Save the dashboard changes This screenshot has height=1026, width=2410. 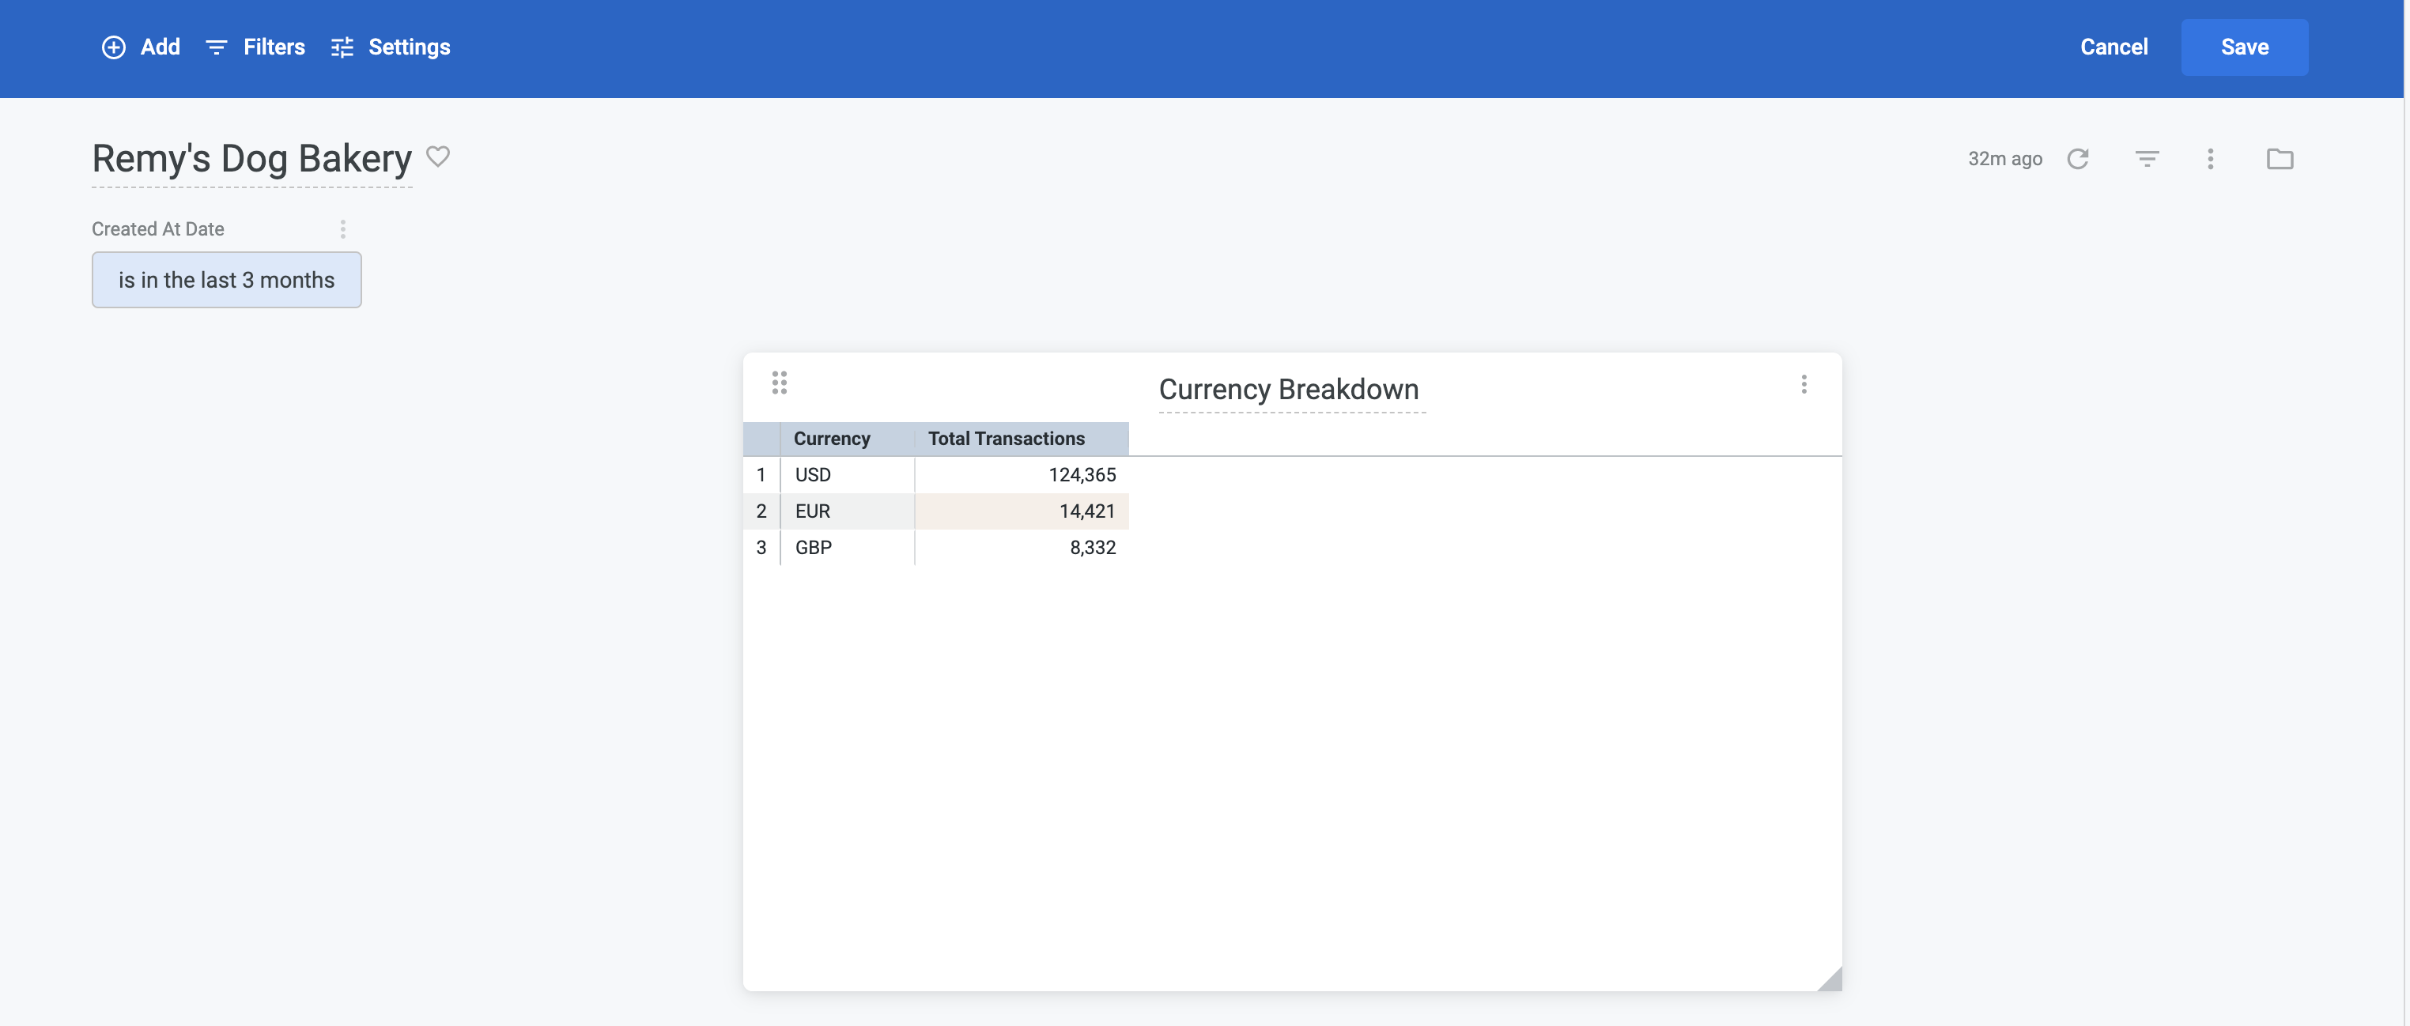tap(2243, 47)
